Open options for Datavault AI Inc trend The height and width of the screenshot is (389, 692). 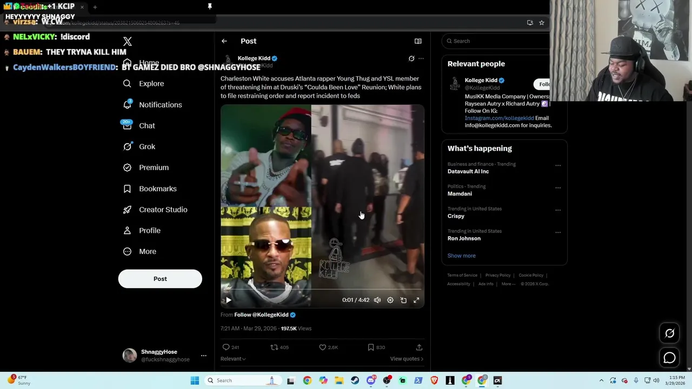click(x=558, y=165)
